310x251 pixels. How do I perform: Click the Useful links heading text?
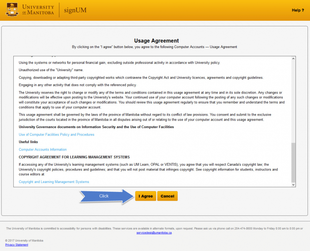point(28,142)
